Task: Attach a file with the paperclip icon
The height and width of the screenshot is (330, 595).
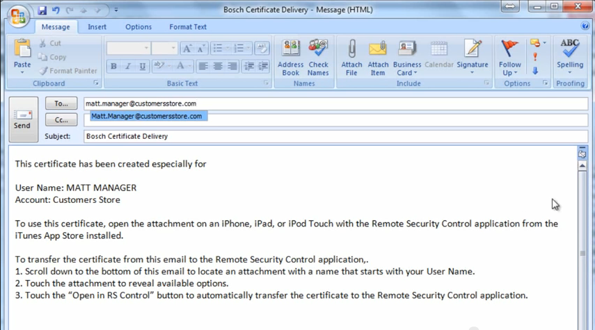Action: tap(351, 57)
